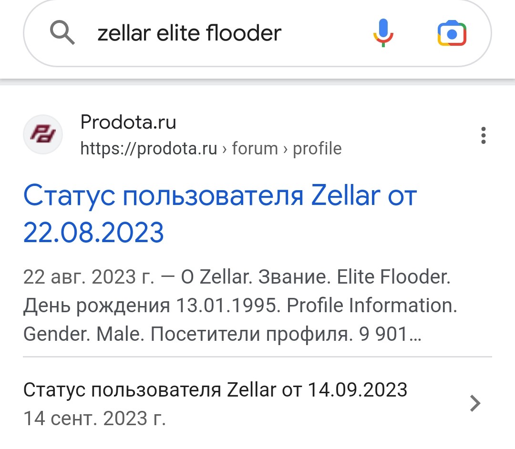Screen dimensions: 515x449
Task: Click the 'forum' breadcrumb segment
Action: coord(255,149)
